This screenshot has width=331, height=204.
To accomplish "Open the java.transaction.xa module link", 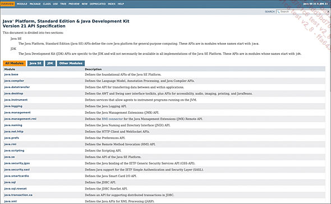I will point(19,194).
